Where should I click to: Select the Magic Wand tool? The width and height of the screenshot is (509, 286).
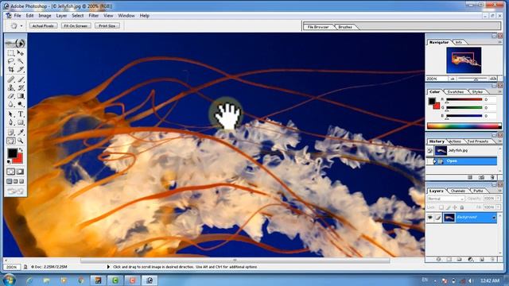[x=21, y=61]
